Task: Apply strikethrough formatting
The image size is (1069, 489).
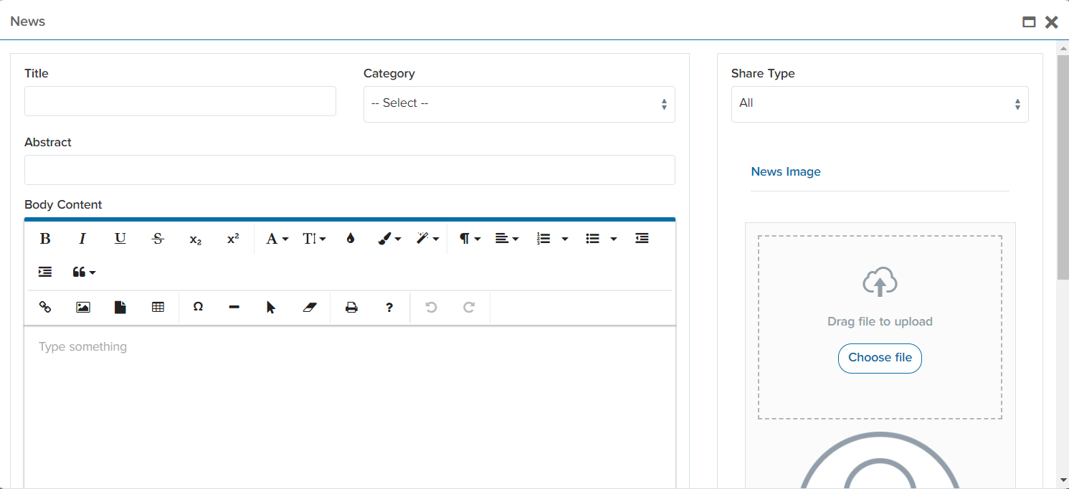Action: coord(158,239)
